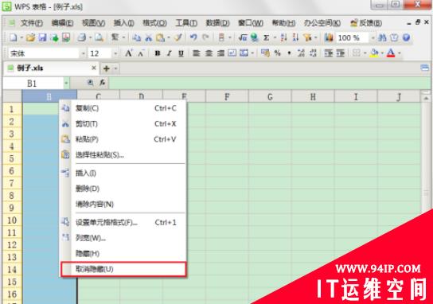Image resolution: width=433 pixels, height=304 pixels.
Task: Toggle center text alignment
Action: click(x=209, y=53)
